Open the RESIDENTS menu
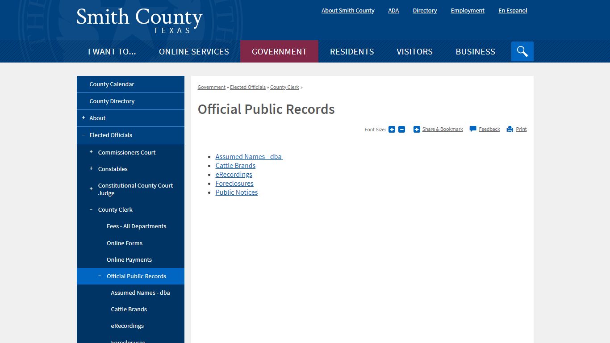 (x=352, y=51)
